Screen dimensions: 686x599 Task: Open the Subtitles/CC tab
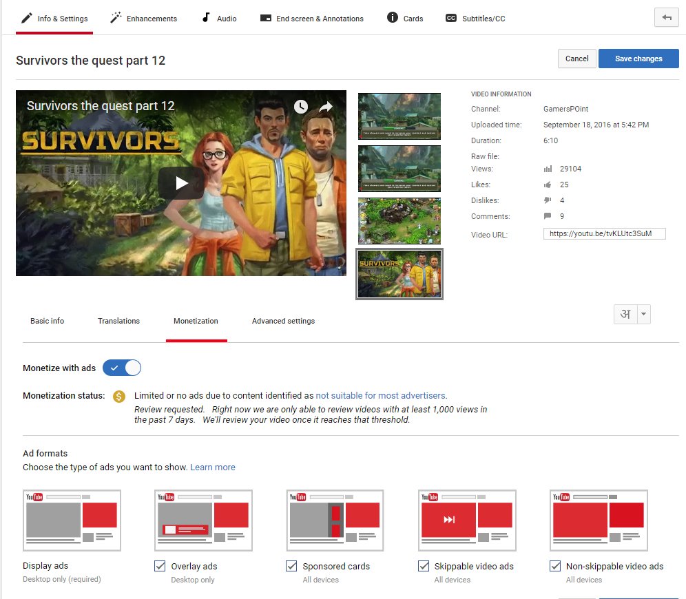coord(475,19)
